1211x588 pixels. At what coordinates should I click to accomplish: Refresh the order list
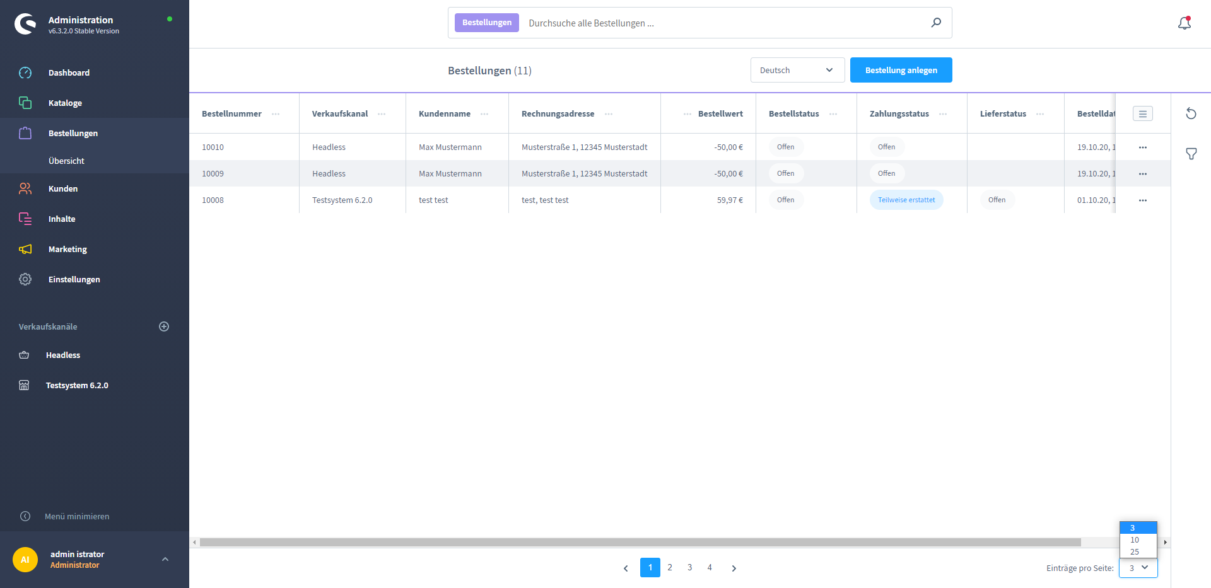tap(1191, 113)
